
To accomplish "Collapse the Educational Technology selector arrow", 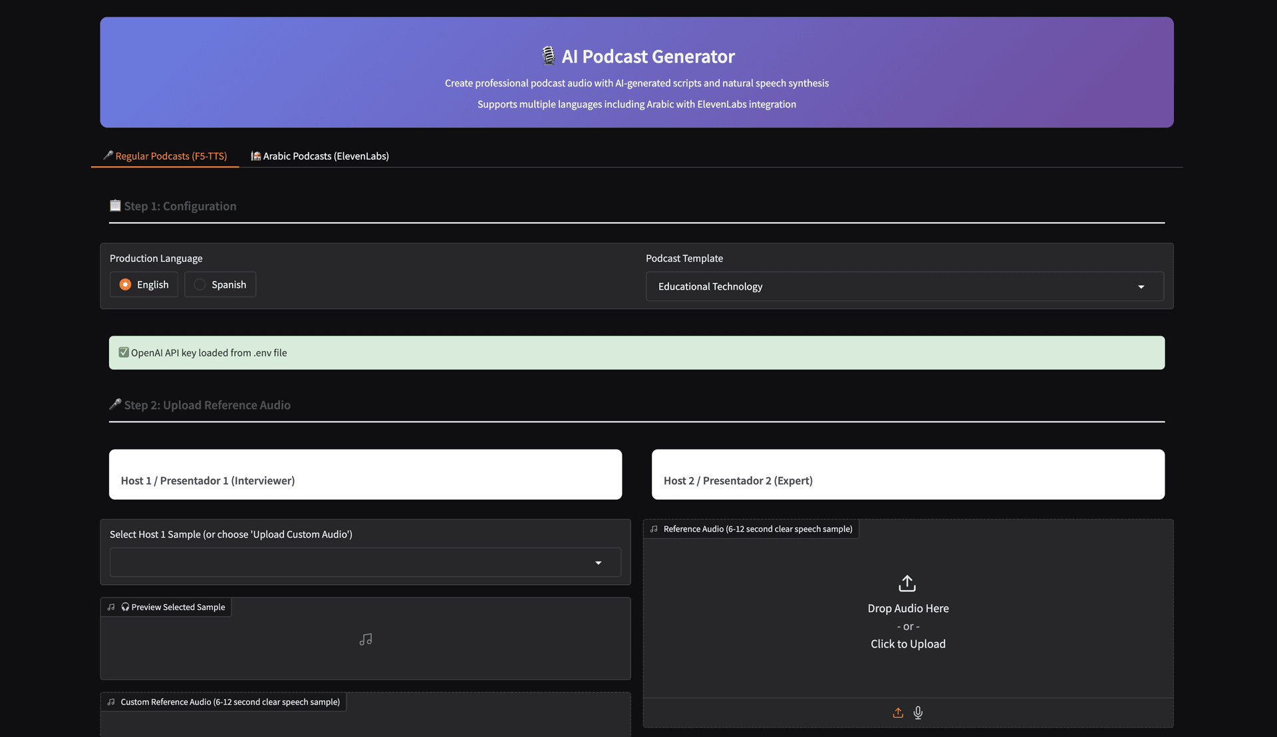I will (1141, 286).
